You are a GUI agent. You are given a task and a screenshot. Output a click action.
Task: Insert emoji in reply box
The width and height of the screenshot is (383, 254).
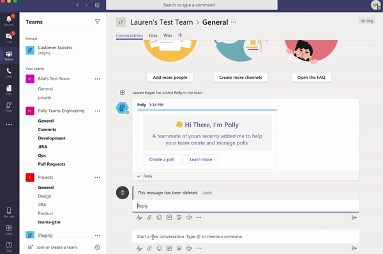[x=159, y=218]
